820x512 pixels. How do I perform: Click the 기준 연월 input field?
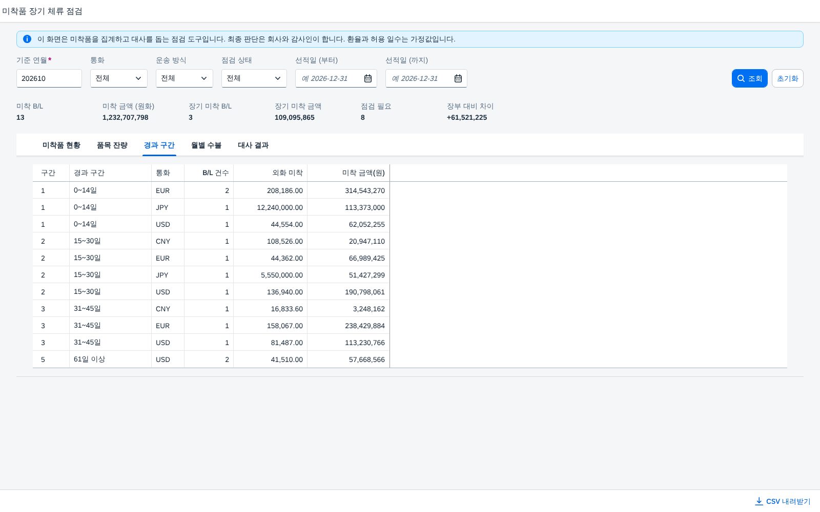[x=49, y=78]
